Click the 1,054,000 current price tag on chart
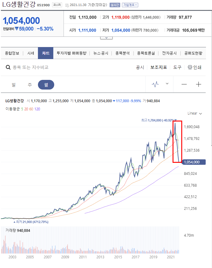212x268 pixels. [x=194, y=162]
